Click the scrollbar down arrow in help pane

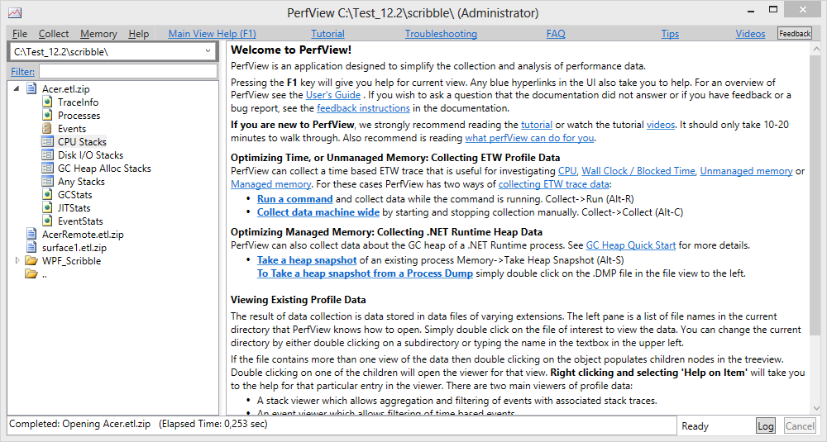(x=816, y=408)
